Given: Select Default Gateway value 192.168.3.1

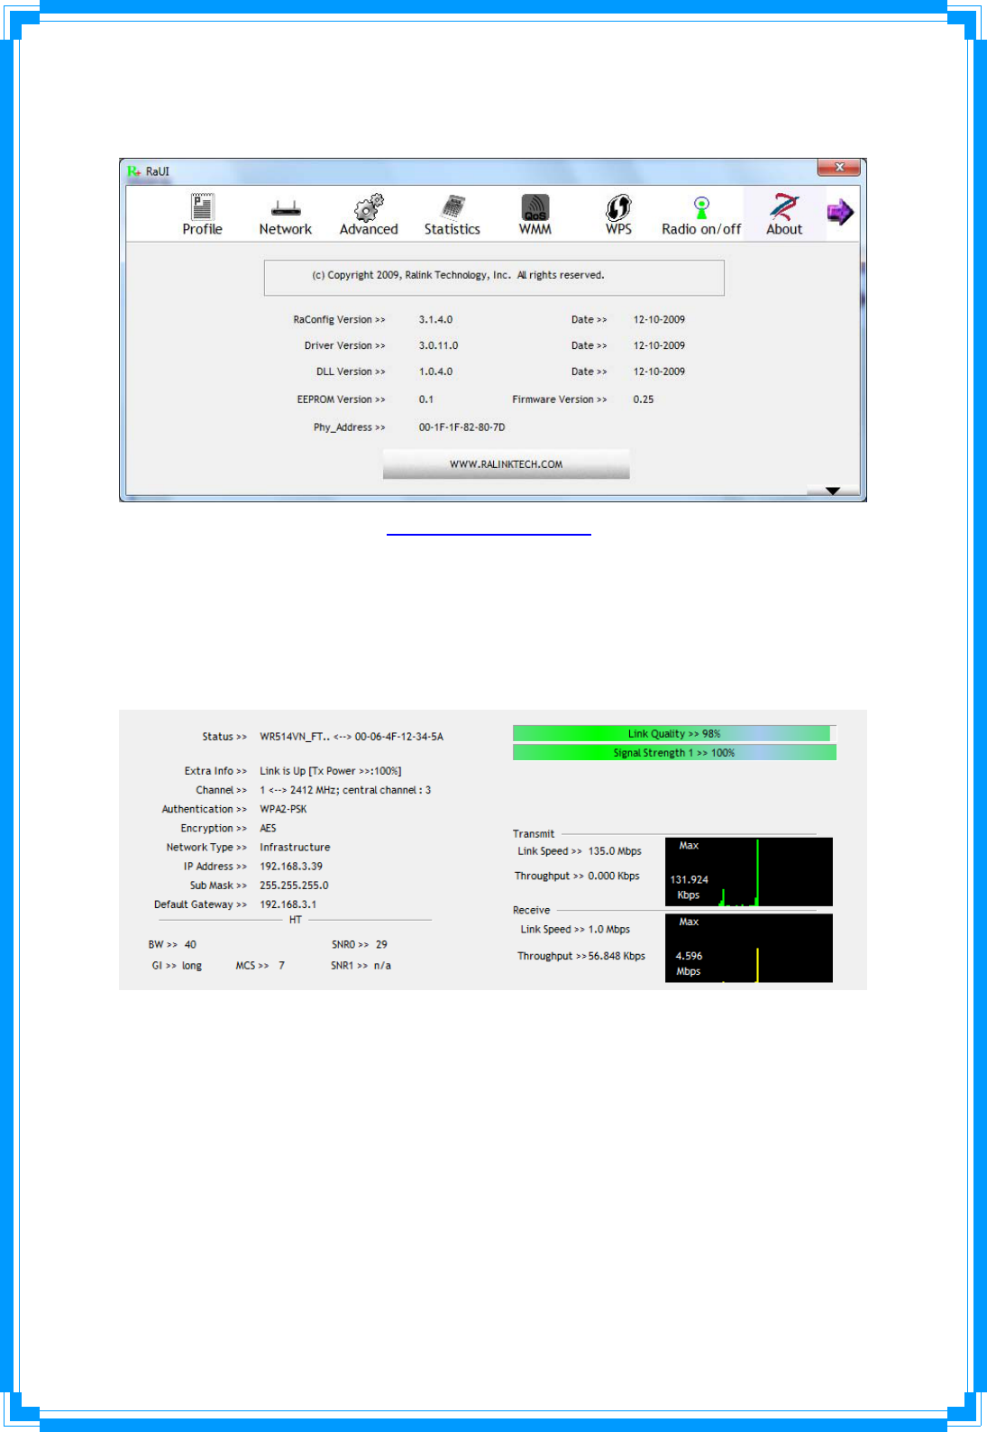Looking at the screenshot, I should [x=288, y=904].
